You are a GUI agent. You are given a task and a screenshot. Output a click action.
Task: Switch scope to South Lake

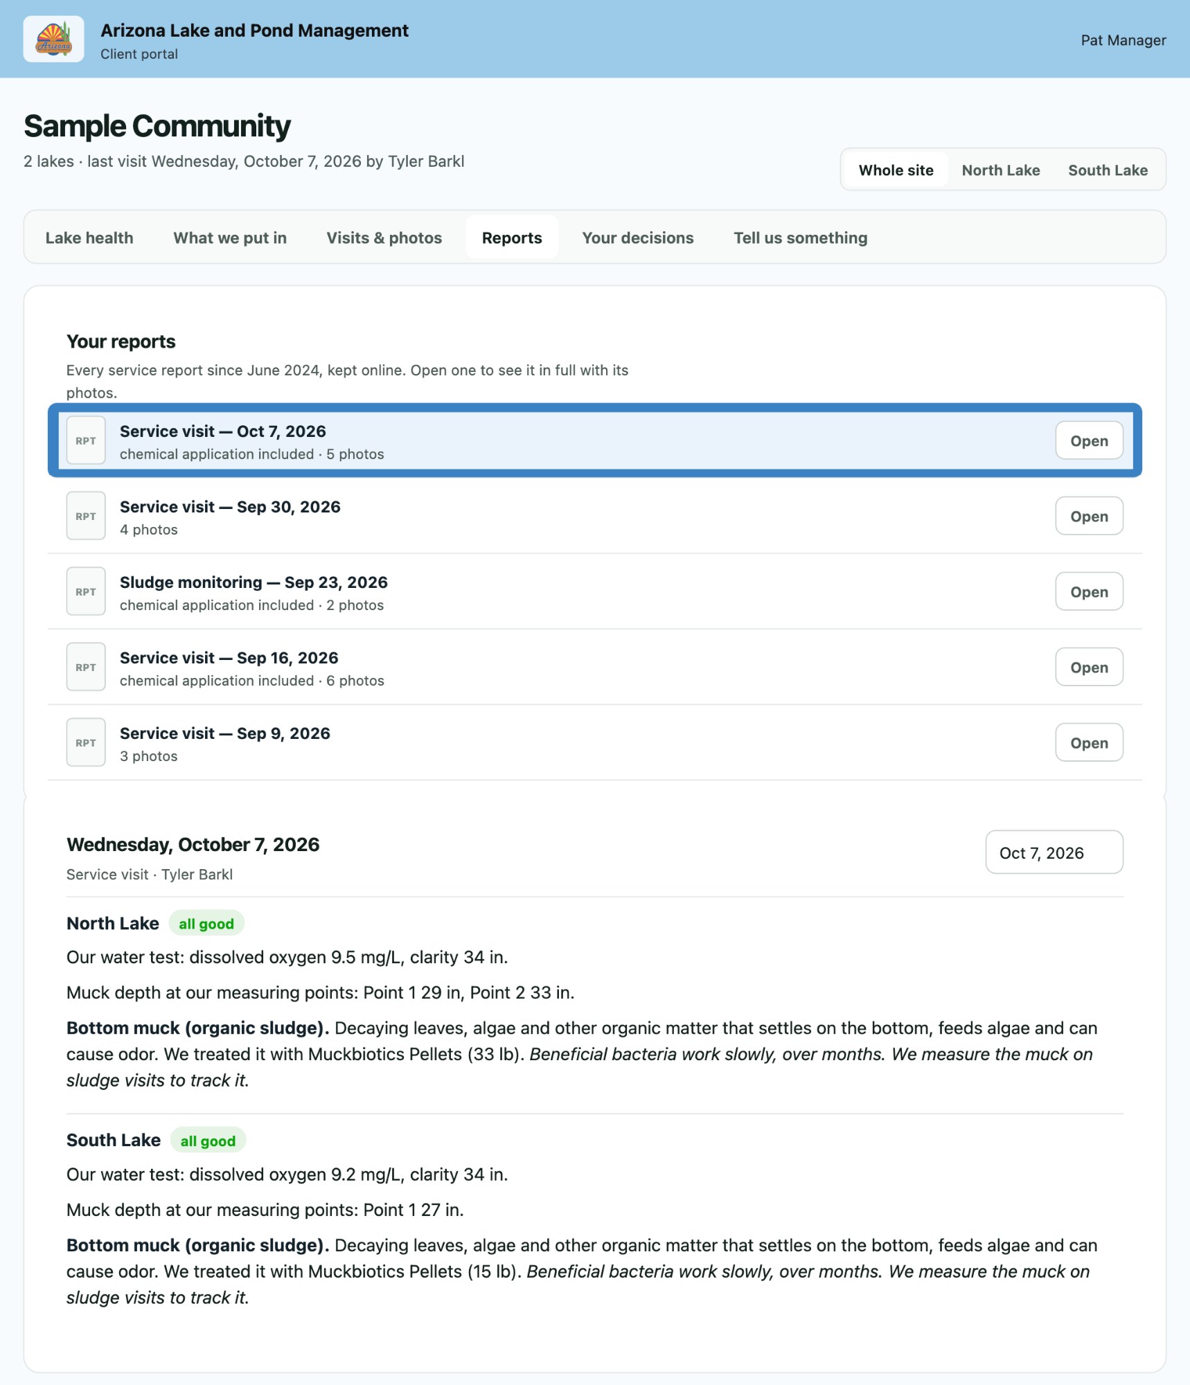pos(1108,170)
